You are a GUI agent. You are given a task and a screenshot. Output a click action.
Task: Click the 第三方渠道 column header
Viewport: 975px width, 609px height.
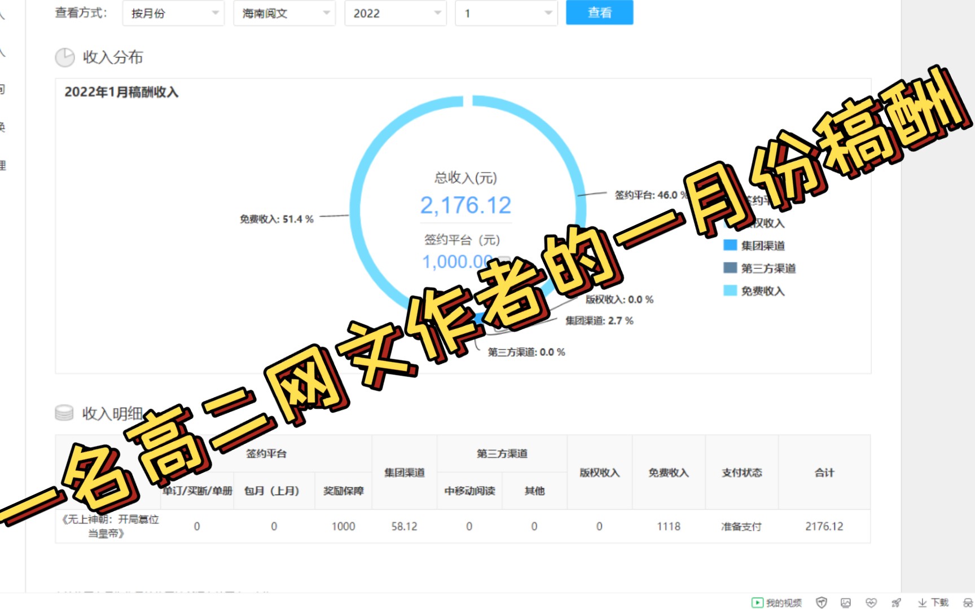(502, 453)
